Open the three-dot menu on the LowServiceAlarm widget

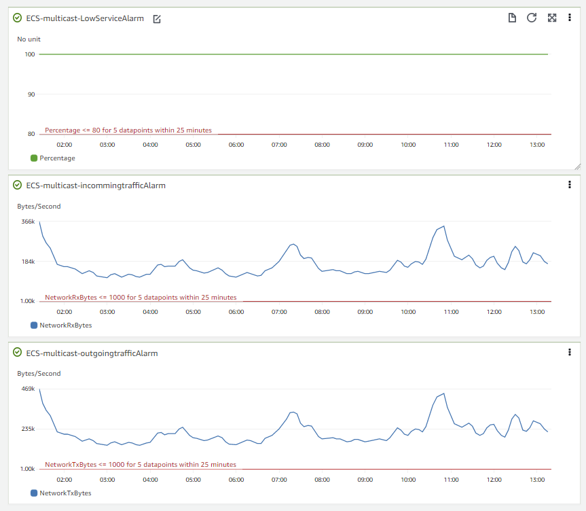pos(569,18)
